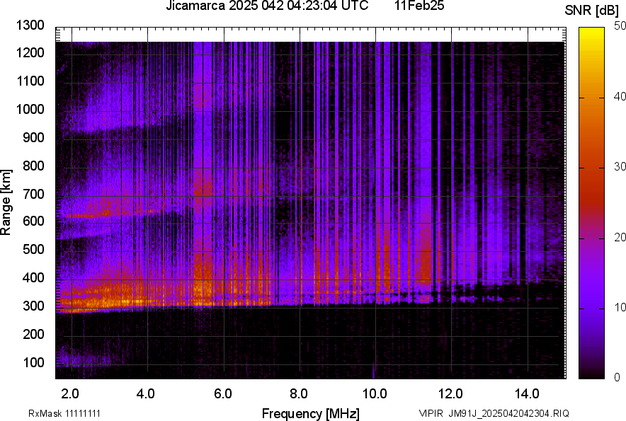
Task: Click the 1300 range tick label
Action: coord(30,25)
